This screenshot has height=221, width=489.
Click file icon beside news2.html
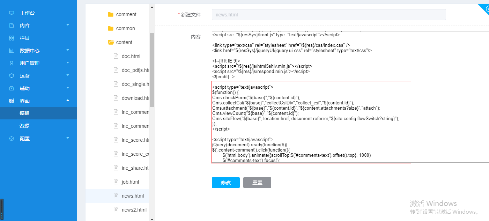tap(116, 210)
